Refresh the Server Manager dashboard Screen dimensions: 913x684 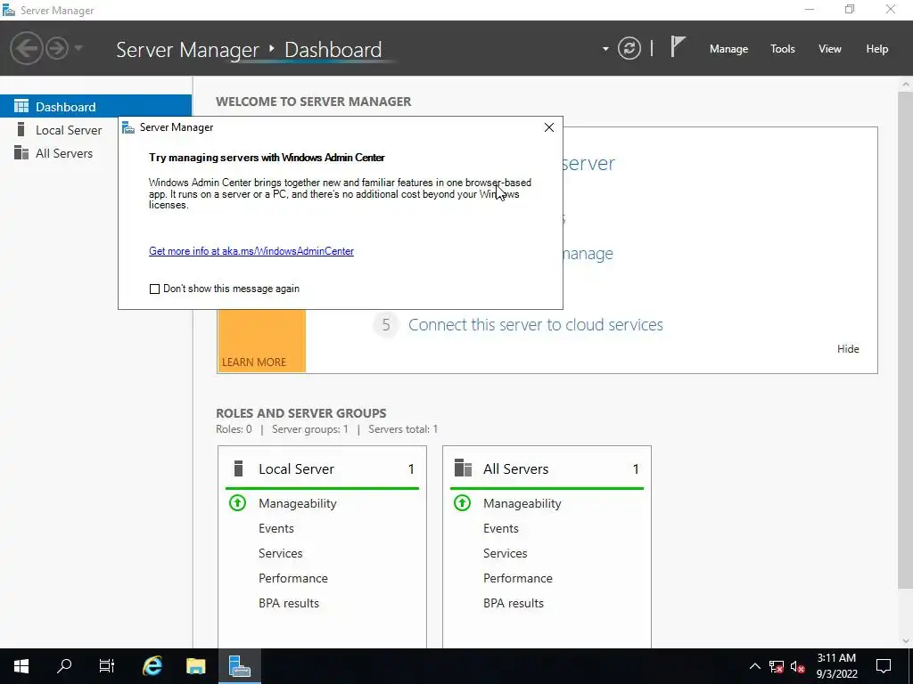(629, 48)
